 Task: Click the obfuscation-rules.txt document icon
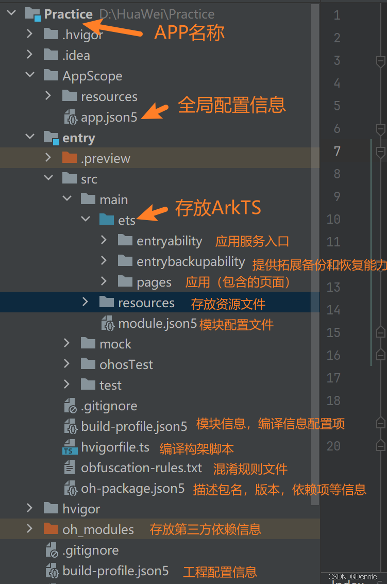[x=70, y=468]
